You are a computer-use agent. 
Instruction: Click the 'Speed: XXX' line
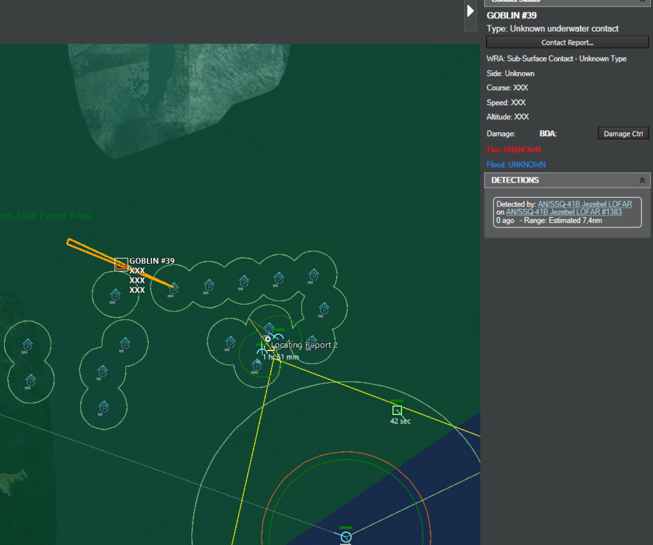coord(506,103)
